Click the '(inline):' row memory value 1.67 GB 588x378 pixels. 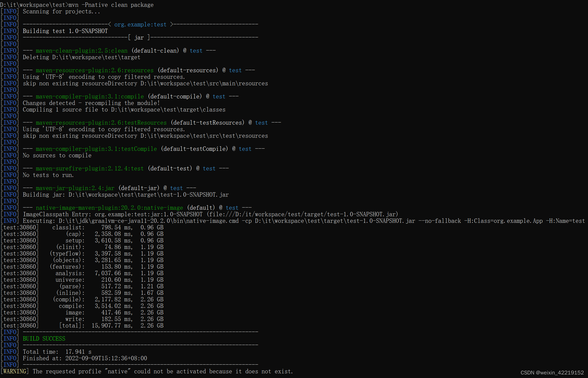[152, 293]
